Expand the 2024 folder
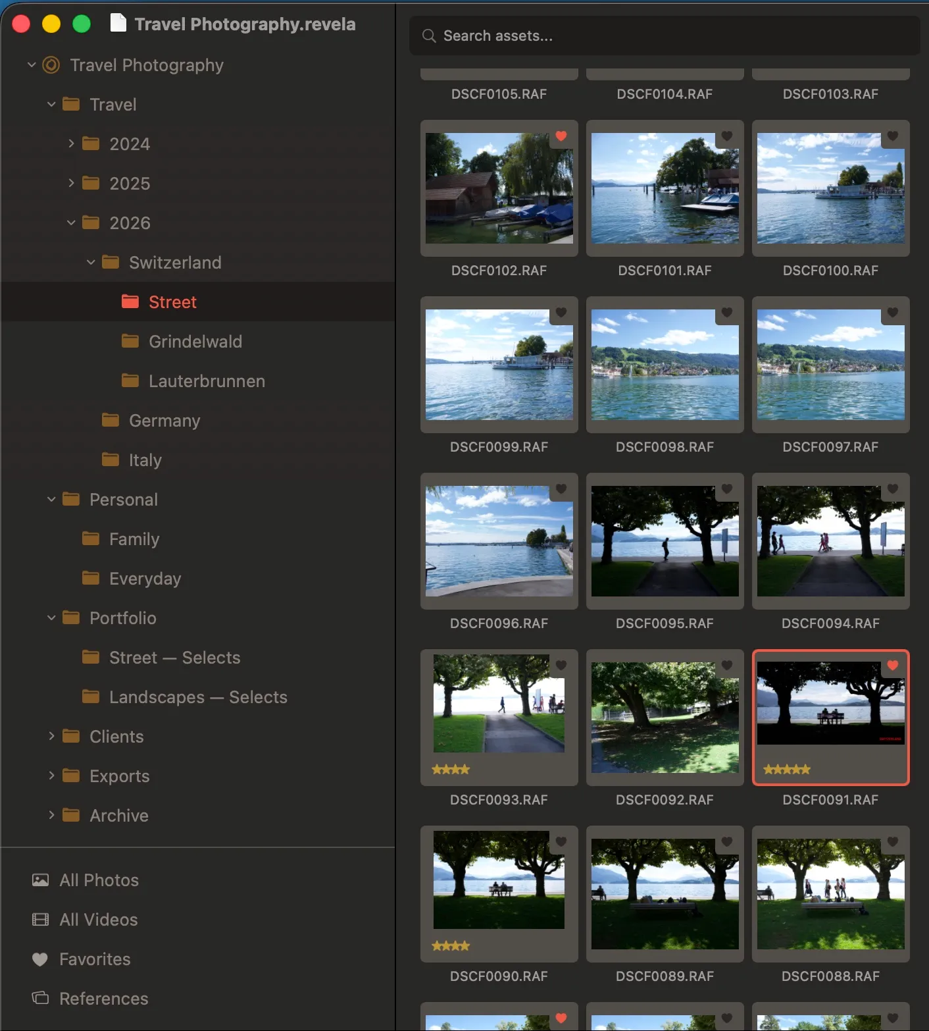The image size is (929, 1031). [71, 144]
